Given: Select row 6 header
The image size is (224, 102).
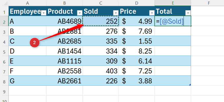Looking at the screenshot, I should pos(4,61).
